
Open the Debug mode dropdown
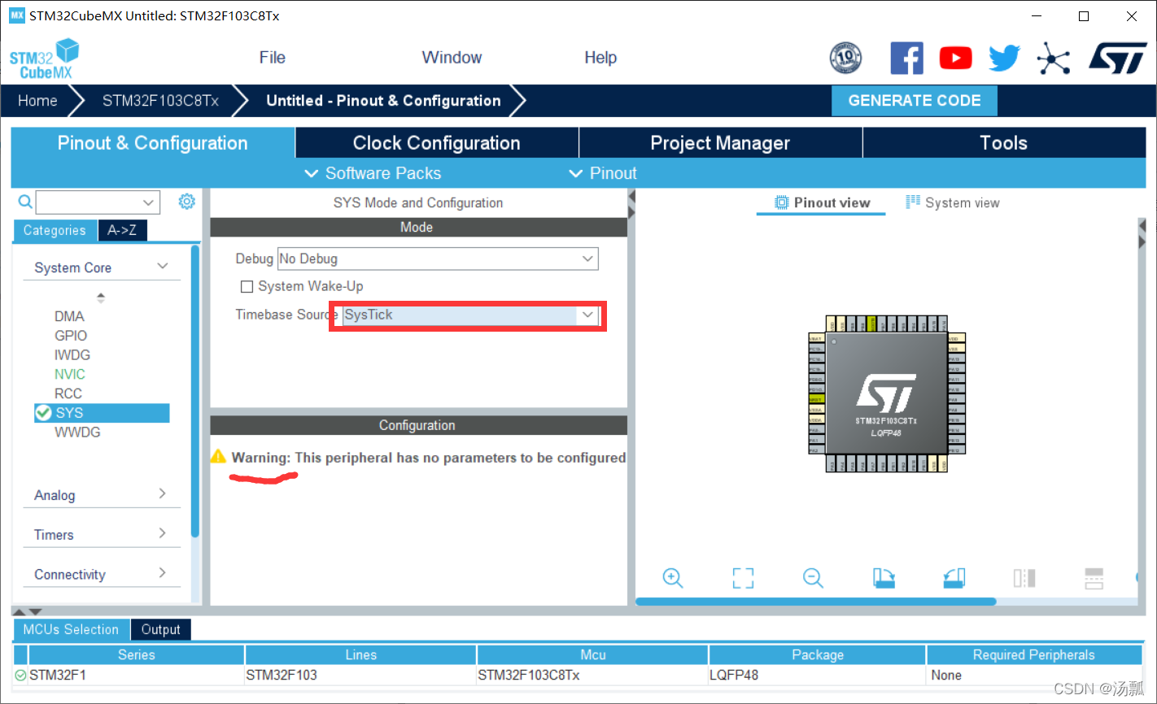[x=438, y=259]
